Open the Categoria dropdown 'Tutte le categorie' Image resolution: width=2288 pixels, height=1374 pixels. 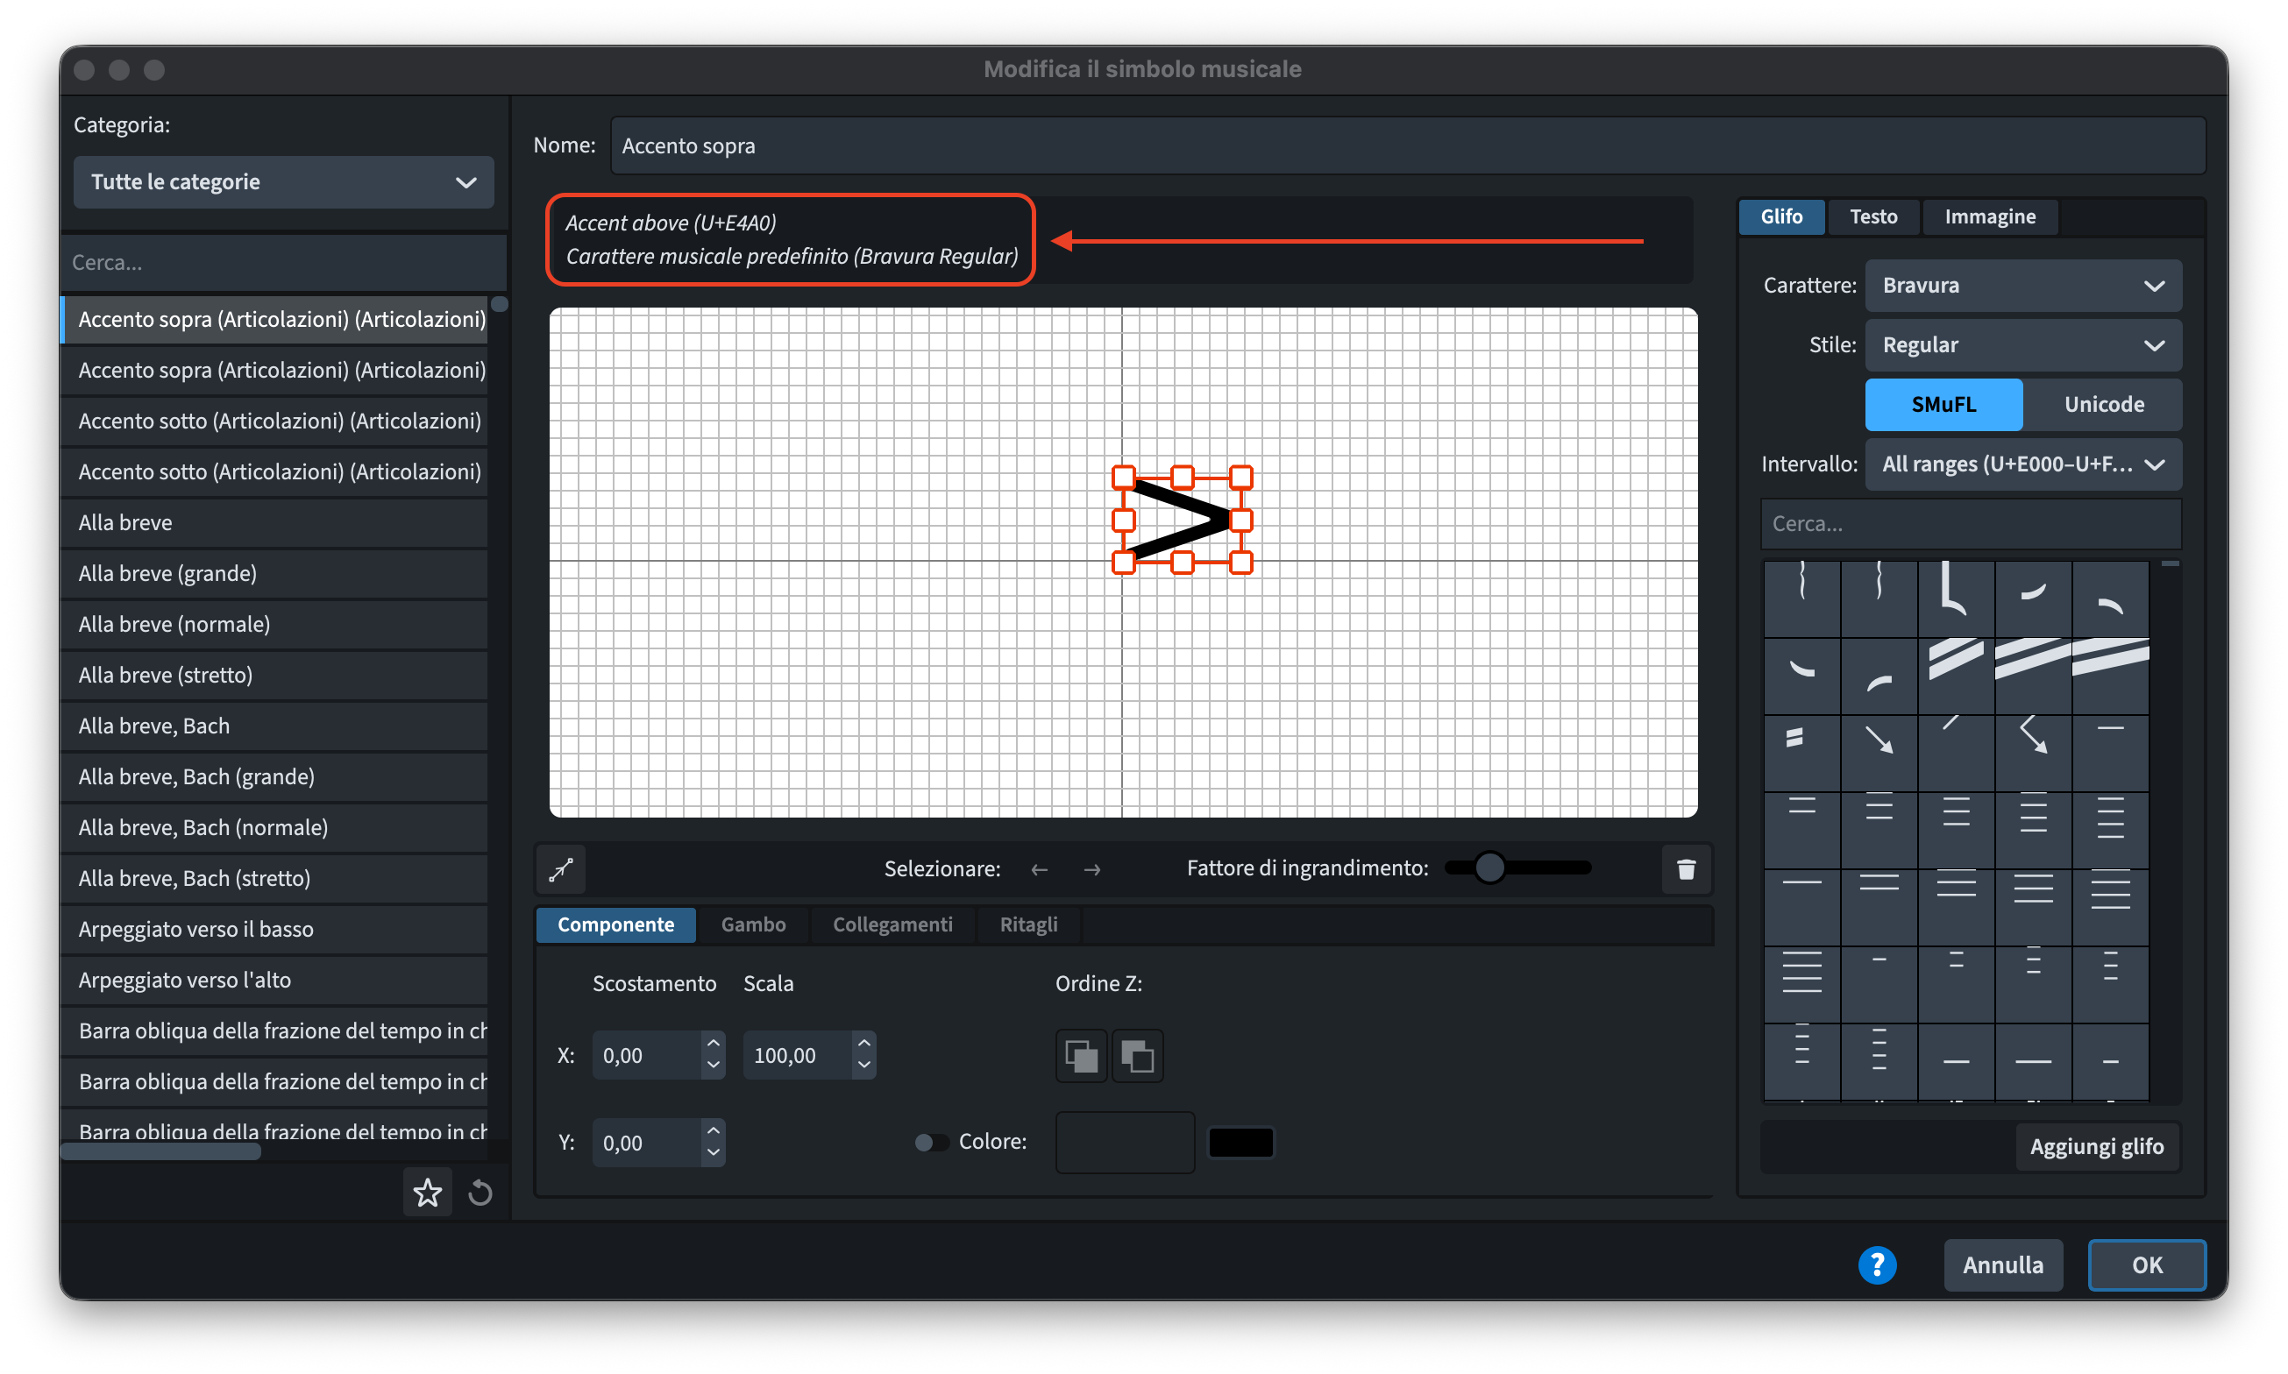click(283, 182)
